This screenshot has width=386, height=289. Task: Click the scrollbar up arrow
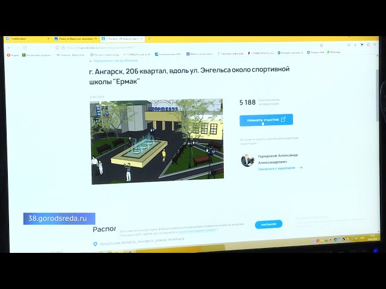point(377,56)
